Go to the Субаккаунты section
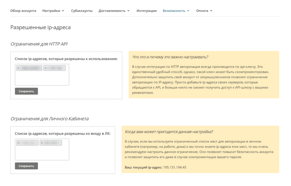Image resolution: width=291 pixels, height=186 pixels. 82,11
